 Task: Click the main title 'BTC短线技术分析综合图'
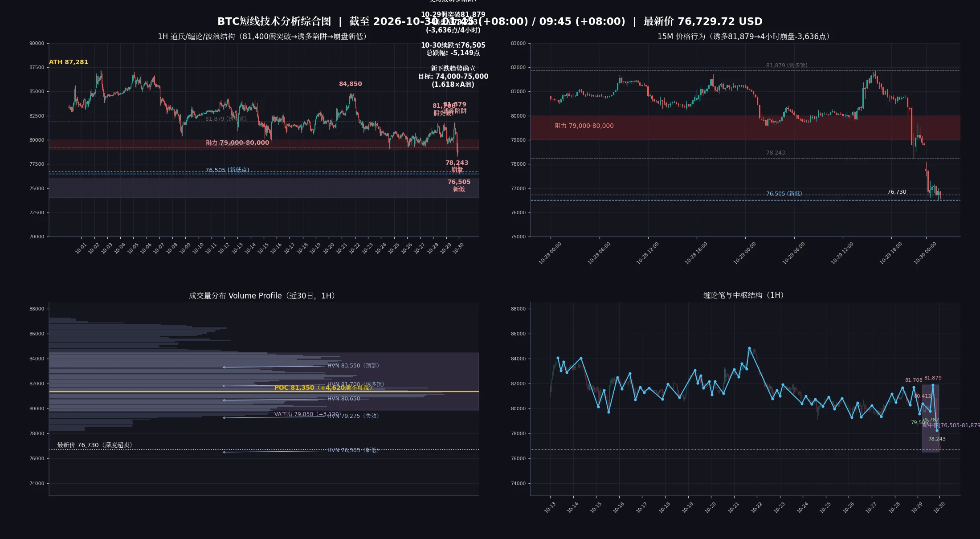coord(274,21)
